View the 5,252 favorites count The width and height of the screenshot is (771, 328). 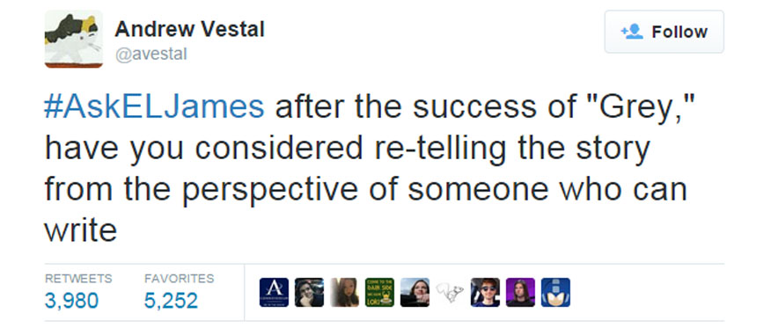pyautogui.click(x=171, y=300)
